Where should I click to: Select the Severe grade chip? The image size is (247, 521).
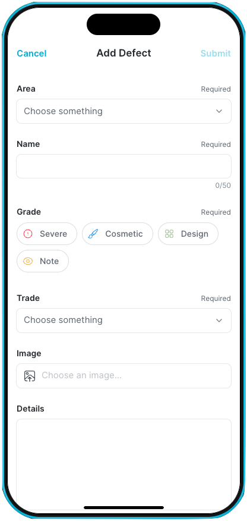tap(47, 234)
